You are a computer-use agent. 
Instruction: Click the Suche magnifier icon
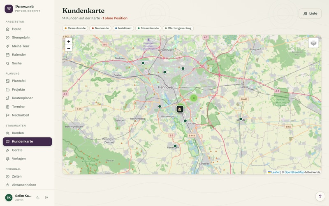(7, 63)
